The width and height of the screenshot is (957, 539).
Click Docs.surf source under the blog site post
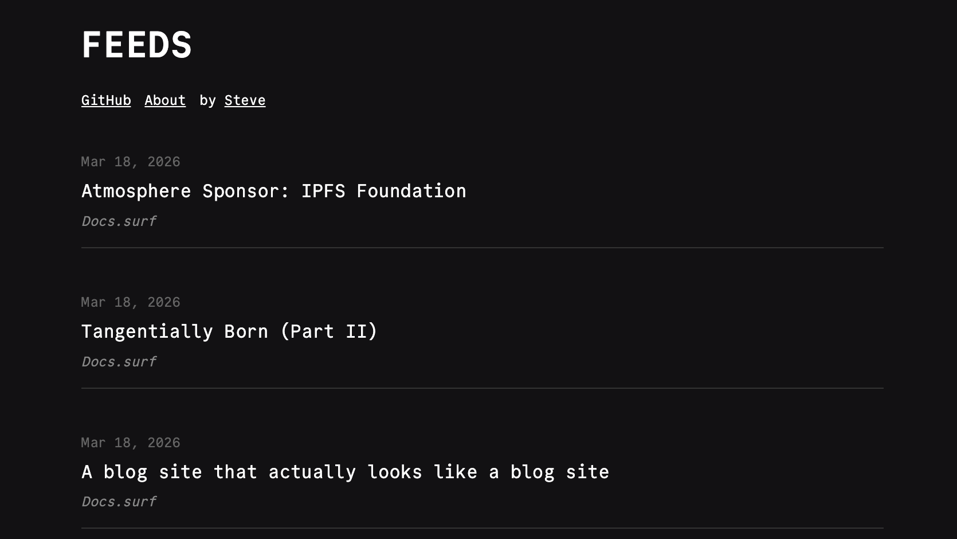(119, 502)
